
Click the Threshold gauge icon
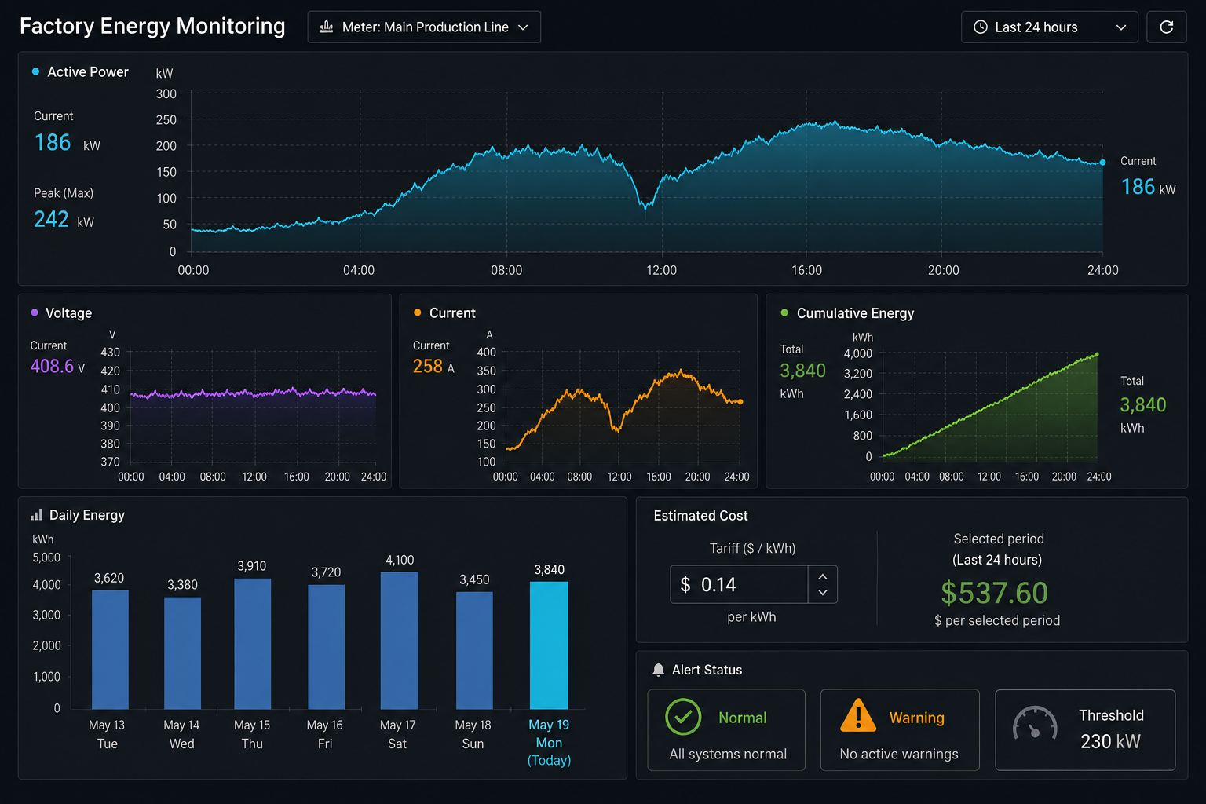pos(1035,723)
